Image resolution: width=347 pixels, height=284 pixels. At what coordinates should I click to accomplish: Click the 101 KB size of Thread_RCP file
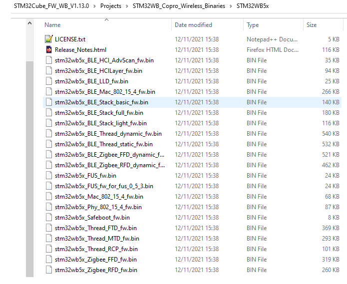click(x=331, y=249)
